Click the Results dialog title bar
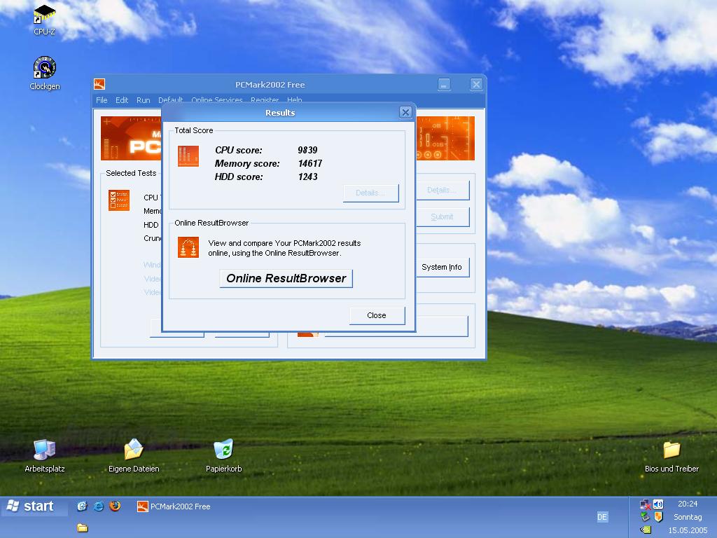Image resolution: width=717 pixels, height=538 pixels. pos(280,113)
